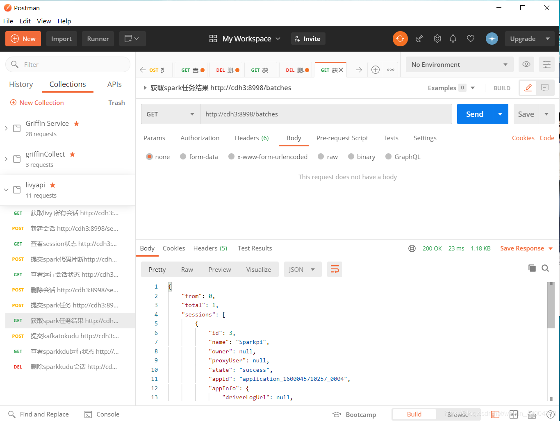Open the Params tab
The height and width of the screenshot is (421, 560).
pyautogui.click(x=154, y=138)
